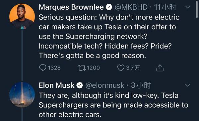Click the Marques Brownlee display name
199x121 pixels.
click(x=71, y=7)
